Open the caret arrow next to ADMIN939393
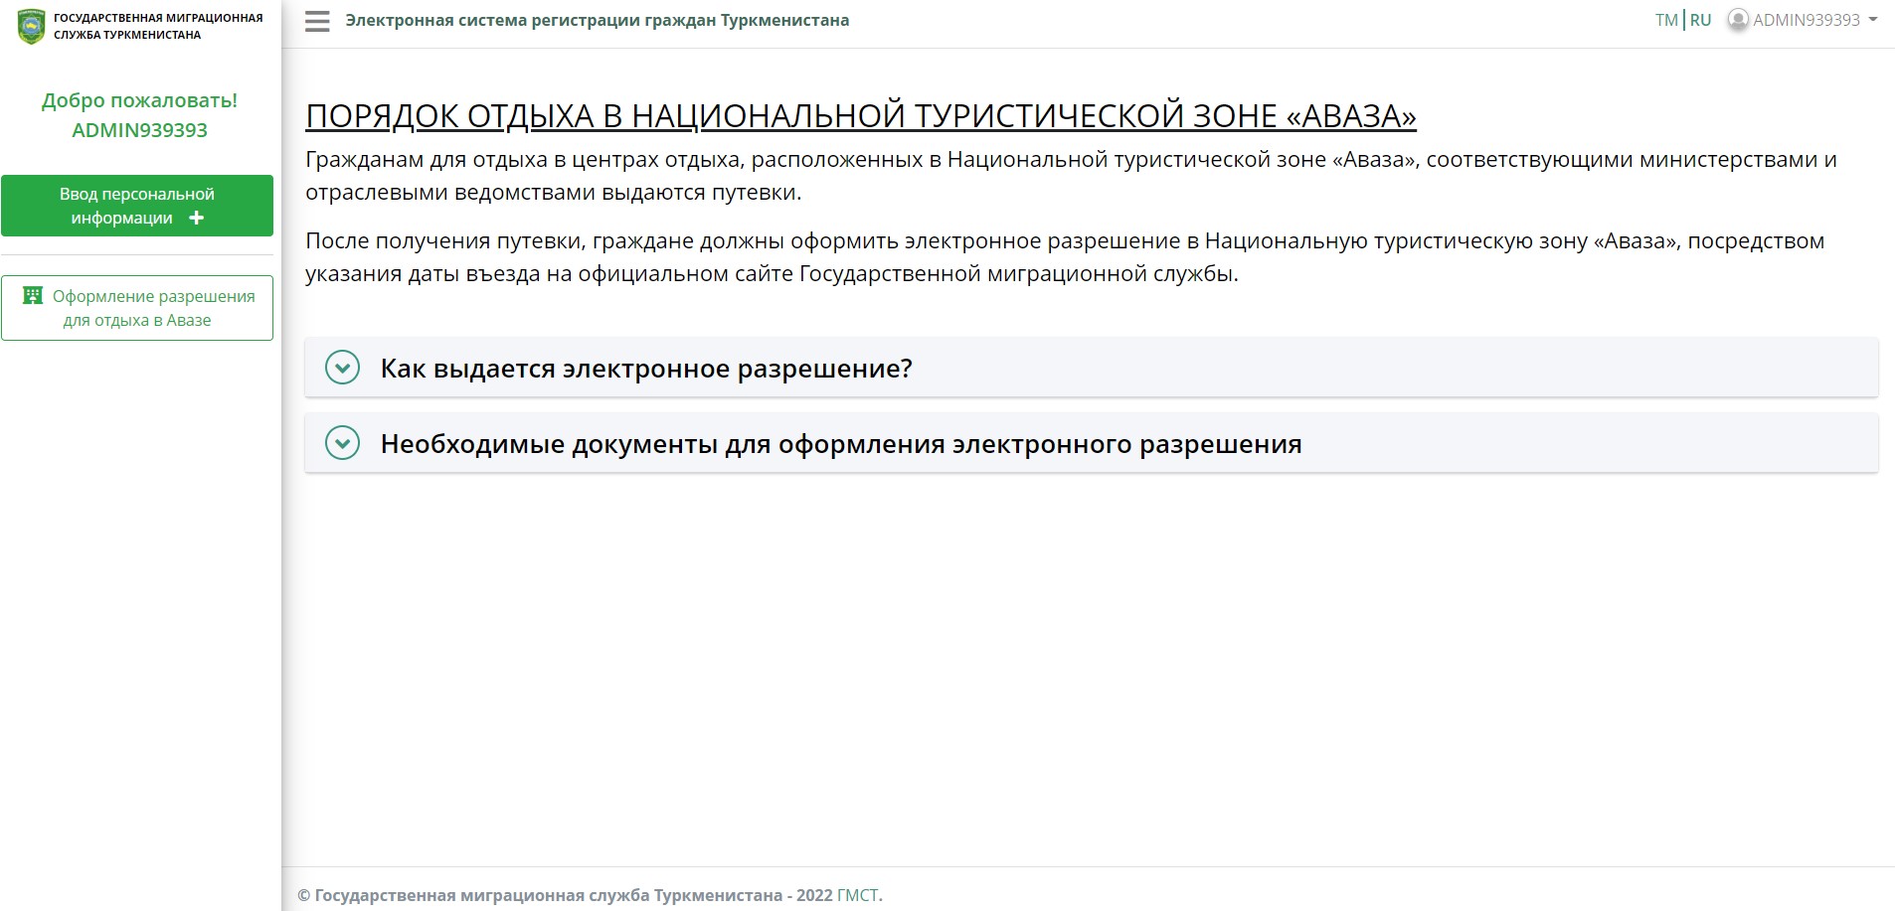 pos(1873,20)
